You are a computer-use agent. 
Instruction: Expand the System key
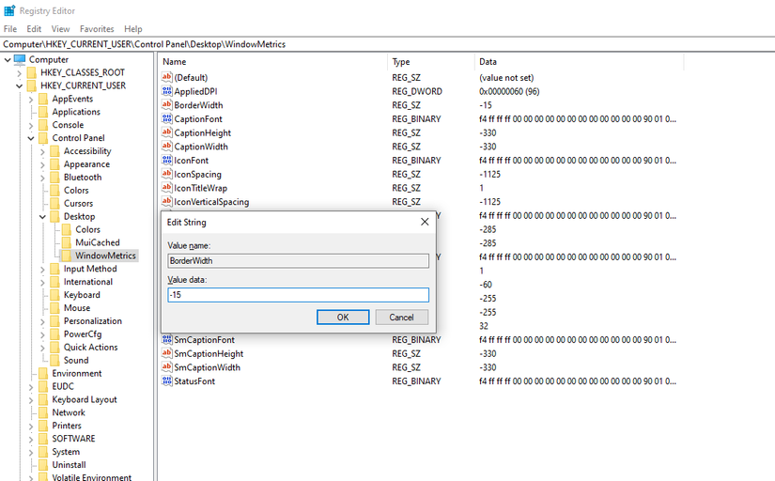coord(31,452)
